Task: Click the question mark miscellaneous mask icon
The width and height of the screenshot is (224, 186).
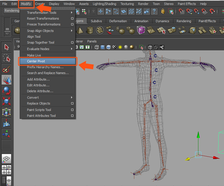Action: [x=154, y=11]
